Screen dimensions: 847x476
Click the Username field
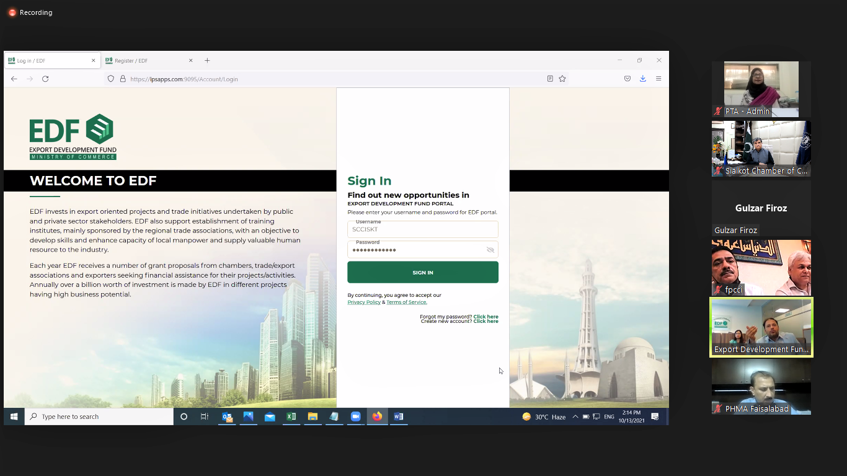coord(423,229)
